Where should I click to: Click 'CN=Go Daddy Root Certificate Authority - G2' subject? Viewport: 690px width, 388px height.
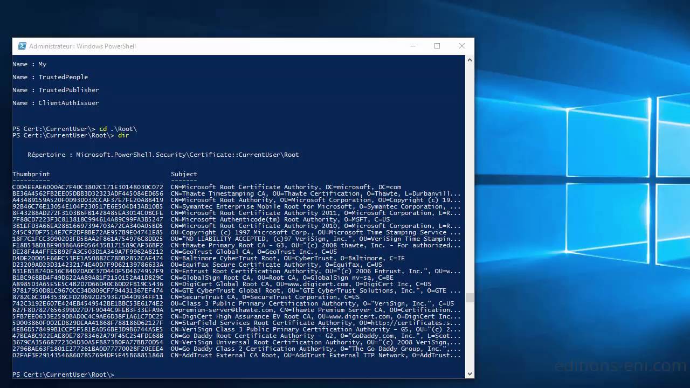tap(316, 336)
